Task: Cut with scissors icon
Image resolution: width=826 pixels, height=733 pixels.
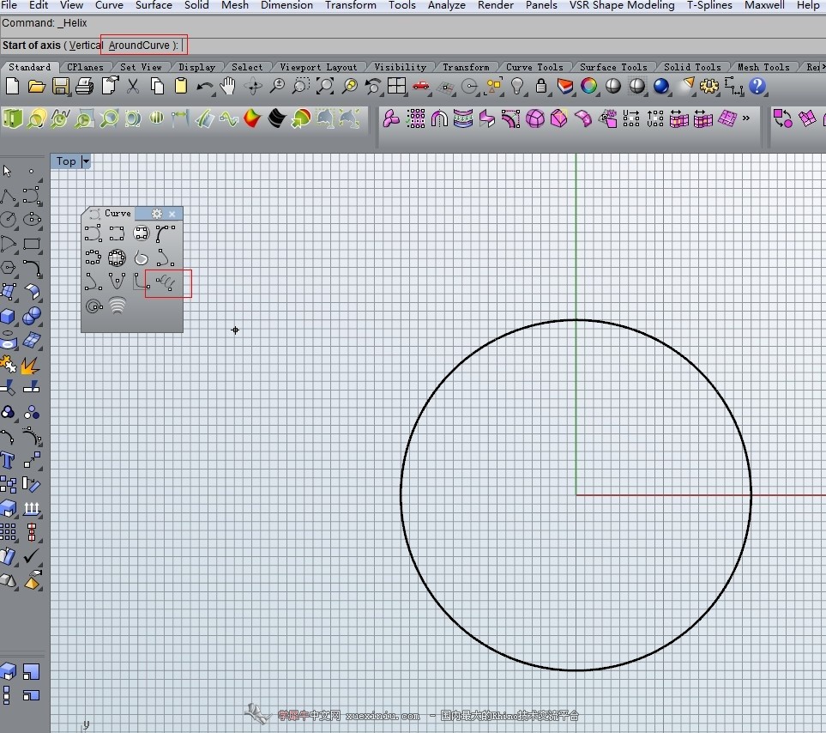Action: pos(133,86)
